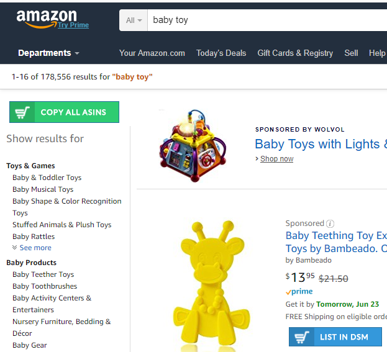The height and width of the screenshot is (352, 387).
Task: Click the Amazon logo
Action: [47, 18]
